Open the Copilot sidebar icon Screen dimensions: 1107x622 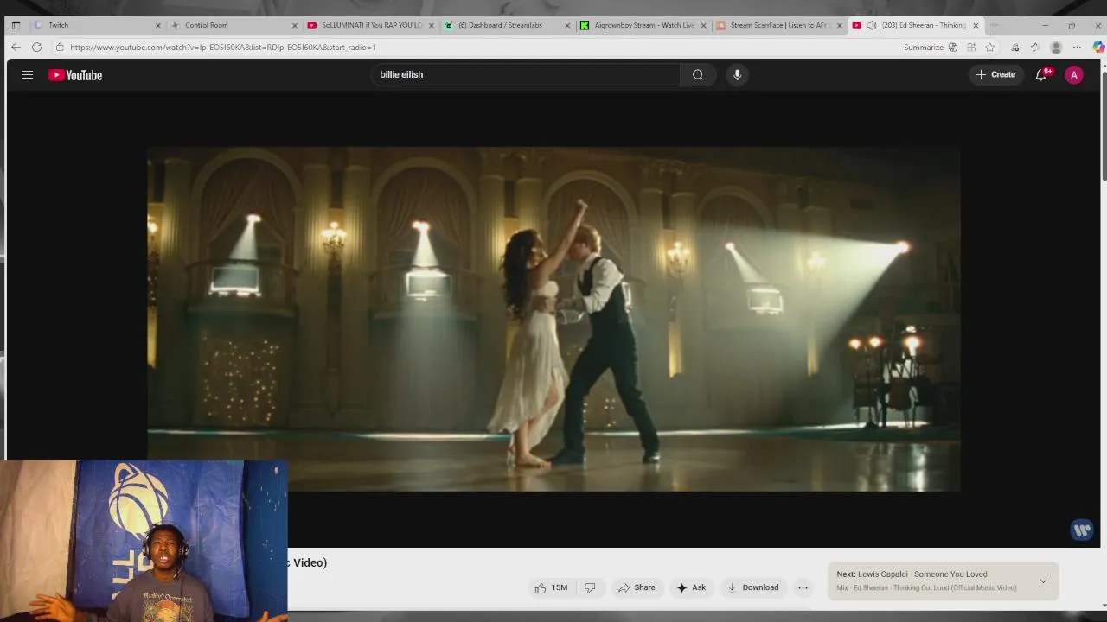(x=1097, y=48)
